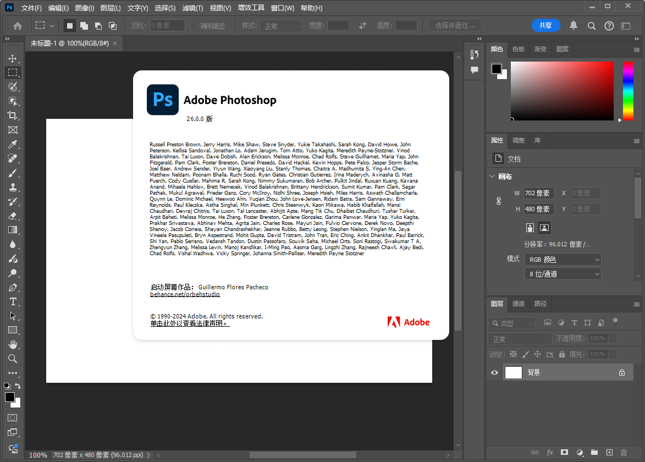Viewport: 645px width, 462px height.
Task: Toggle the lock-all padlock in the Layers panel
Action: (x=561, y=354)
